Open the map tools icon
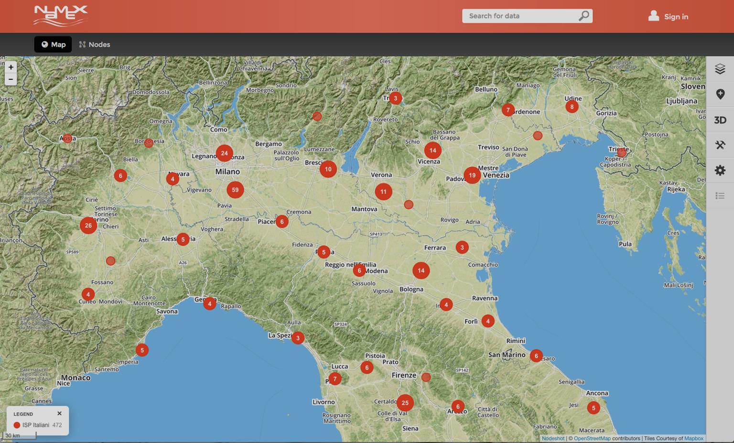This screenshot has width=734, height=443. 720,145
